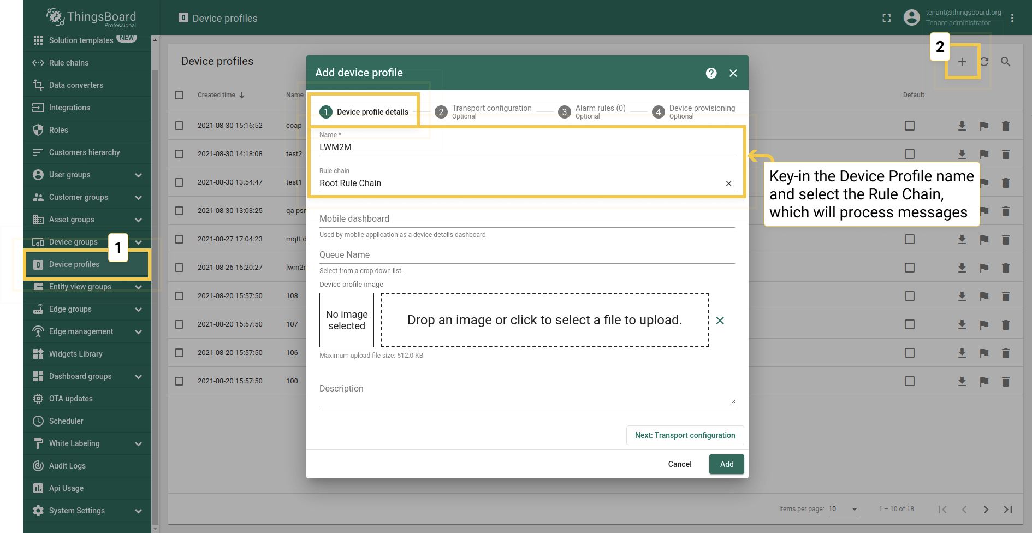Go to the Alarm rules (0) step
Screen dimensions: 1032x533
(592, 111)
